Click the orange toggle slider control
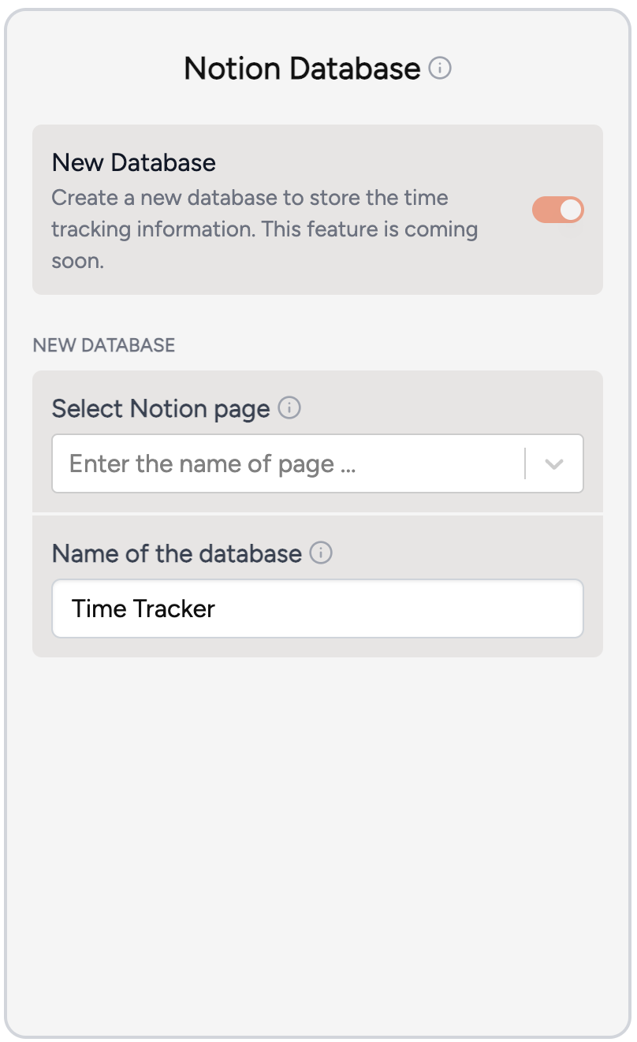 click(x=557, y=210)
